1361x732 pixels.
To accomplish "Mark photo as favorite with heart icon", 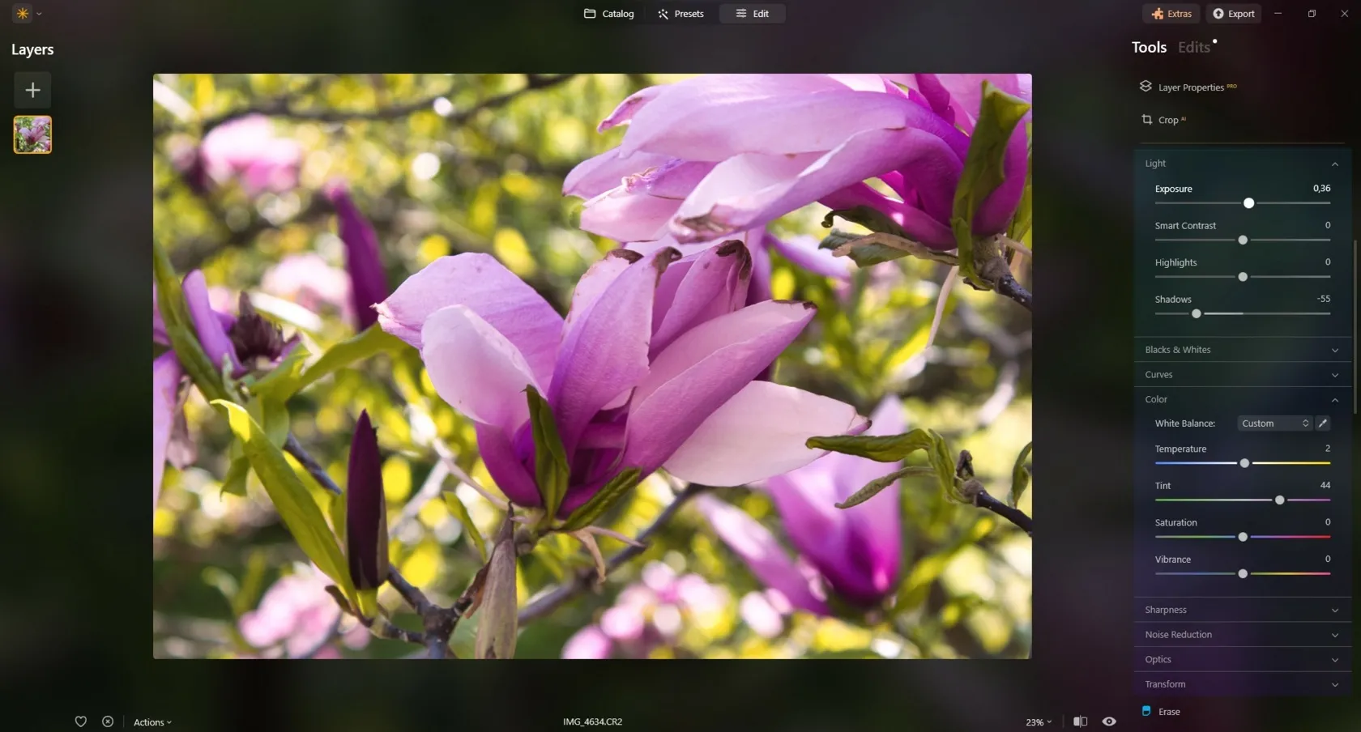I will point(81,721).
